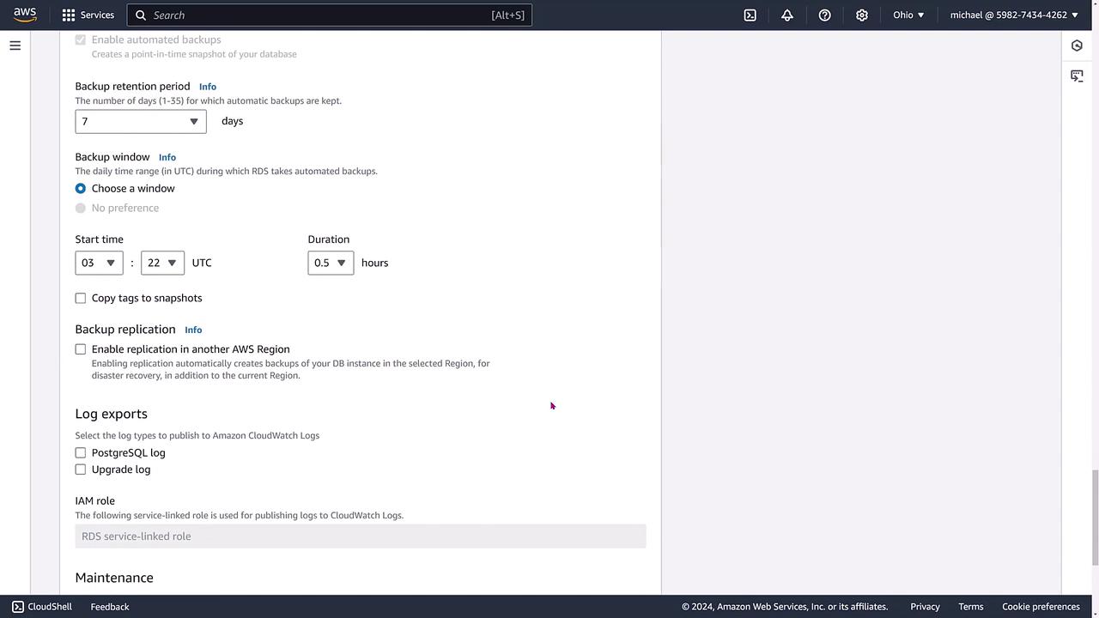Open the Duration hours dropdown

coord(331,263)
